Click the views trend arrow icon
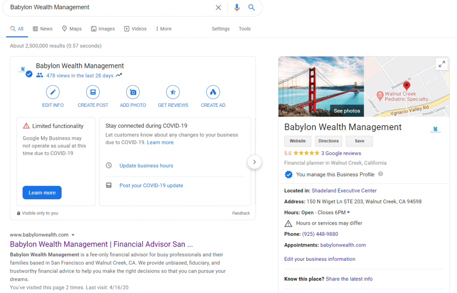The image size is (457, 293). click(x=119, y=75)
